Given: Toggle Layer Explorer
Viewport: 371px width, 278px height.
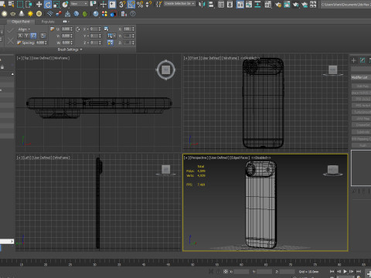Looking at the screenshot, I should [230, 4].
